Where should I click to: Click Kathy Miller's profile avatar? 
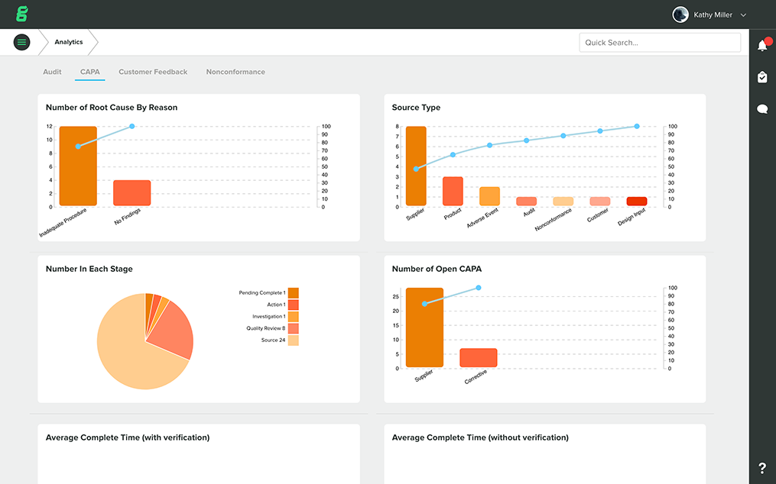[680, 14]
